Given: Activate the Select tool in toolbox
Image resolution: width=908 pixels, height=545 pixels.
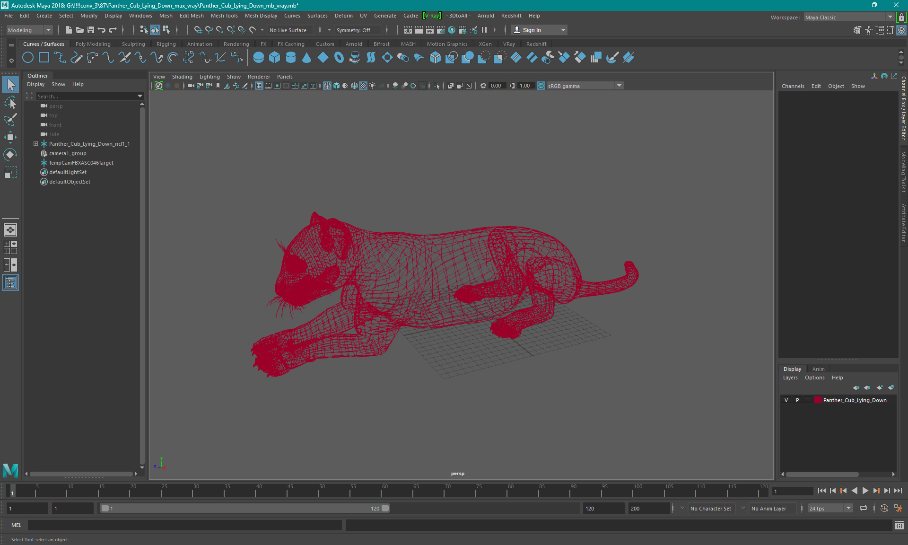Looking at the screenshot, I should tap(10, 85).
